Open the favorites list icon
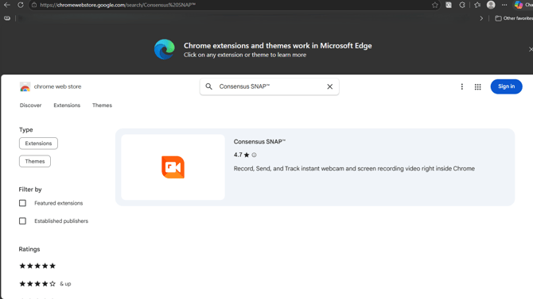Image resolution: width=533 pixels, height=299 pixels. (477, 5)
